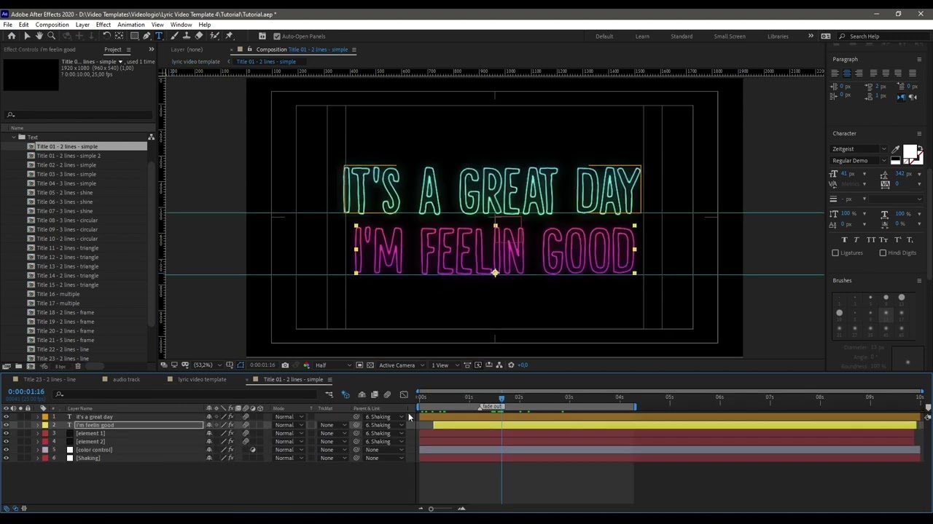
Task: Select the Horizontal Type tool
Action: coord(159,36)
